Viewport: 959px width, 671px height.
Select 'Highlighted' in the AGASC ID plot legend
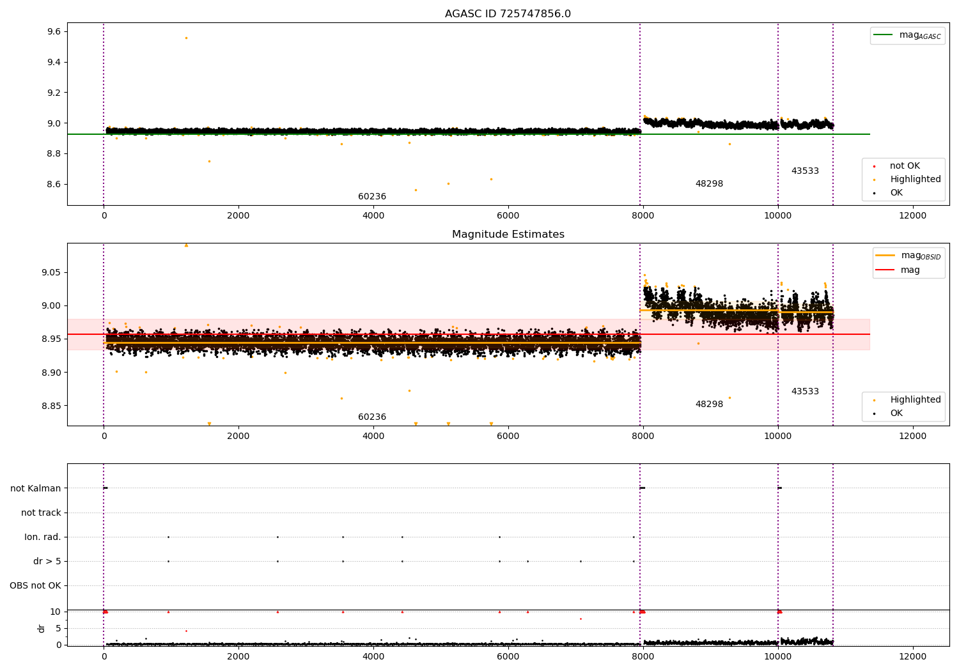[x=916, y=180]
